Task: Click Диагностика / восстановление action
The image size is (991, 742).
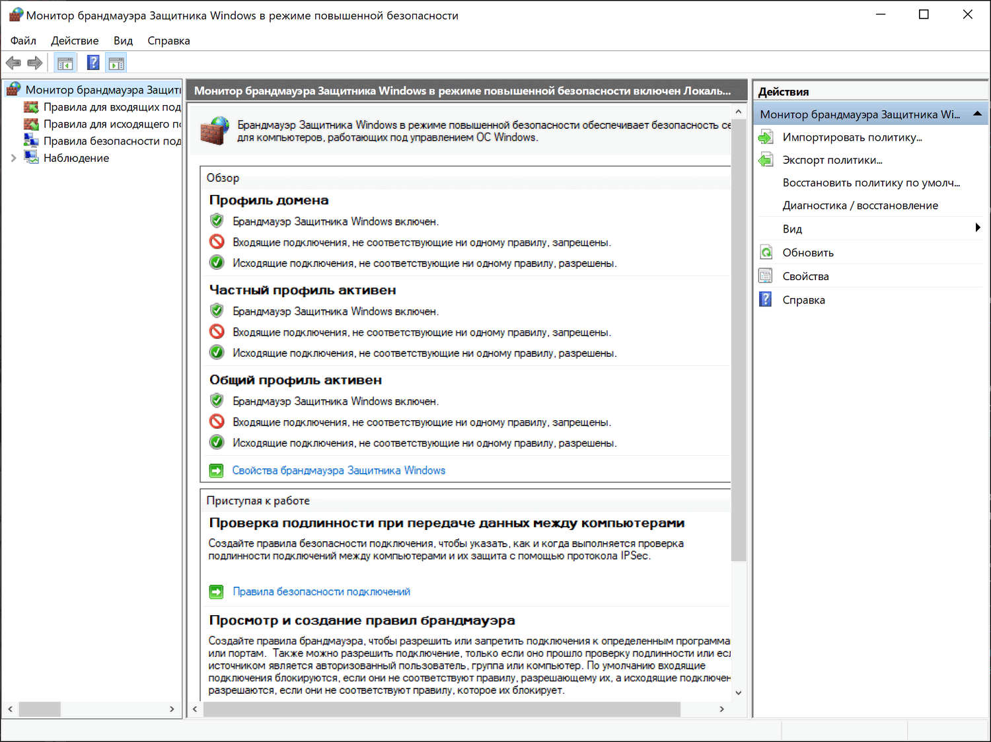Action: pyautogui.click(x=860, y=205)
